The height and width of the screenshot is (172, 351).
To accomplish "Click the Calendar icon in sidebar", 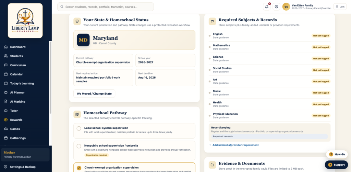I will pos(6,74).
